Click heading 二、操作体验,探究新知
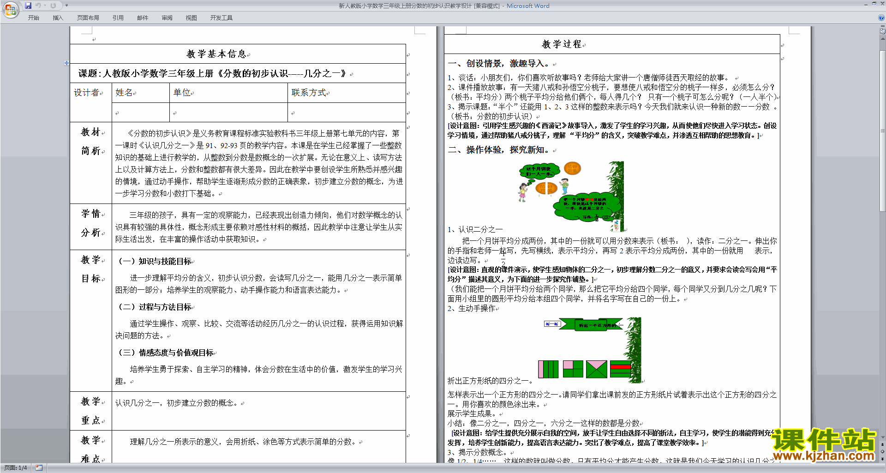This screenshot has width=886, height=473. (x=499, y=150)
